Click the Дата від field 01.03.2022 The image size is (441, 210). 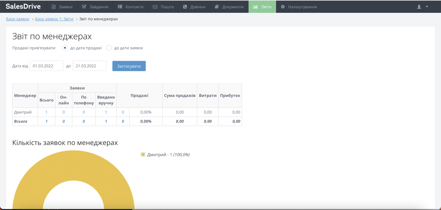tap(46, 66)
